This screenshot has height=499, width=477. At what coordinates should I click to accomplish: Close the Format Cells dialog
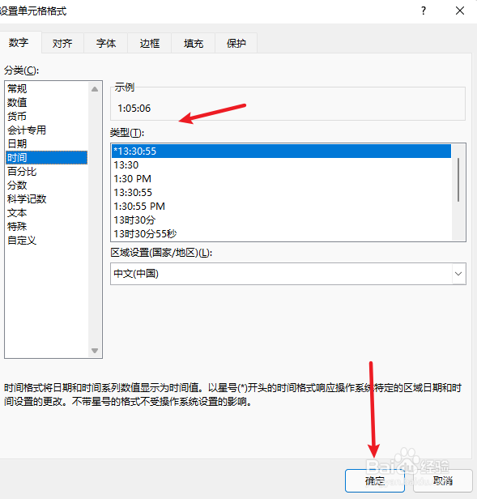pyautogui.click(x=459, y=11)
